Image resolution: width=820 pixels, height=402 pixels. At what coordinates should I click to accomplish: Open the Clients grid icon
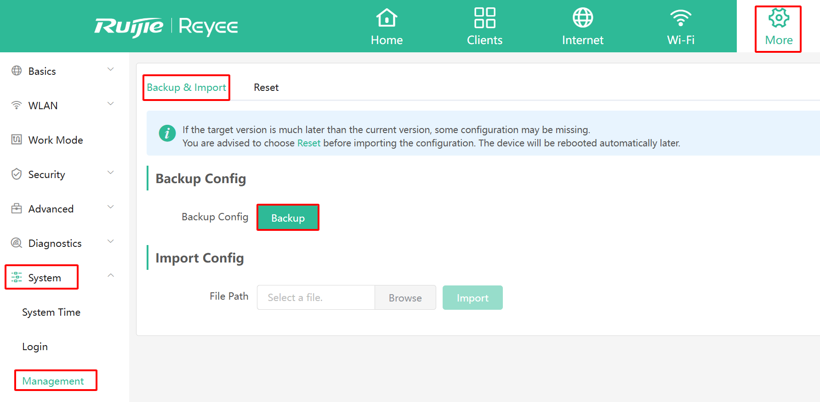point(484,18)
